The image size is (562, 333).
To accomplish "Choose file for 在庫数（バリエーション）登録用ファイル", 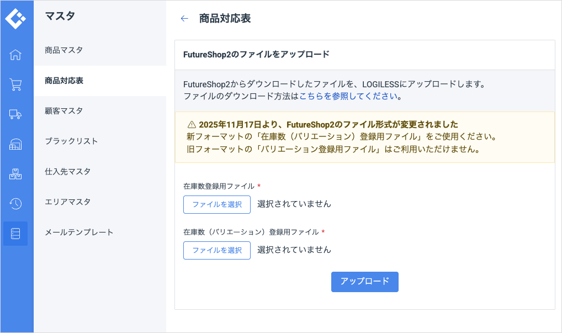I will coord(217,250).
